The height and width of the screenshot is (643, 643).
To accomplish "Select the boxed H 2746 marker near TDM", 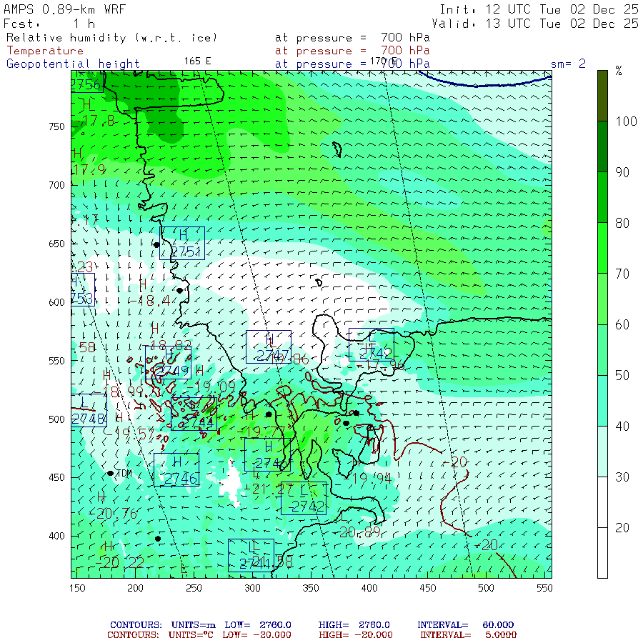I will tap(176, 470).
